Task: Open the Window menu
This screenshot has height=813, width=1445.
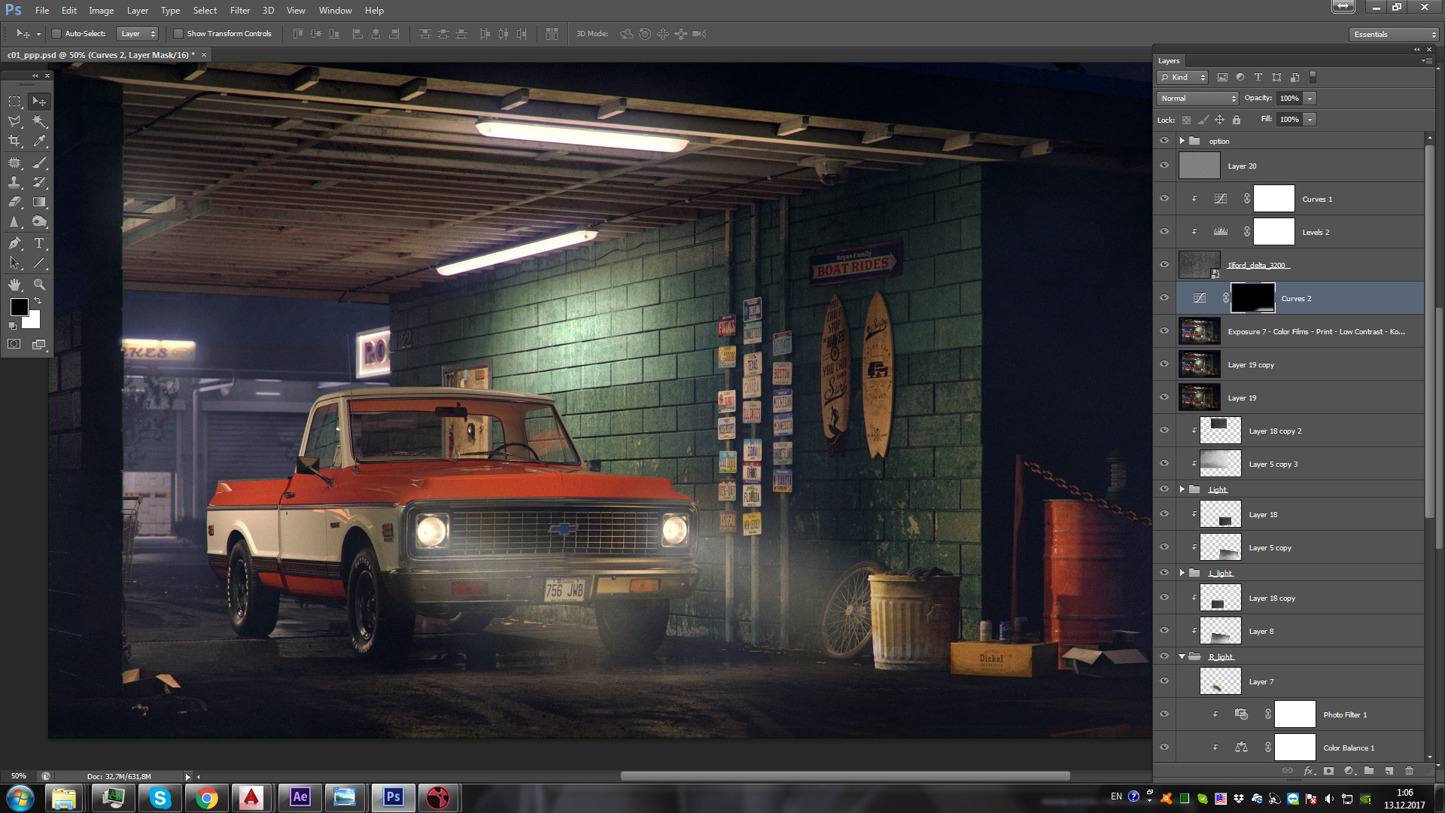Action: coord(335,11)
